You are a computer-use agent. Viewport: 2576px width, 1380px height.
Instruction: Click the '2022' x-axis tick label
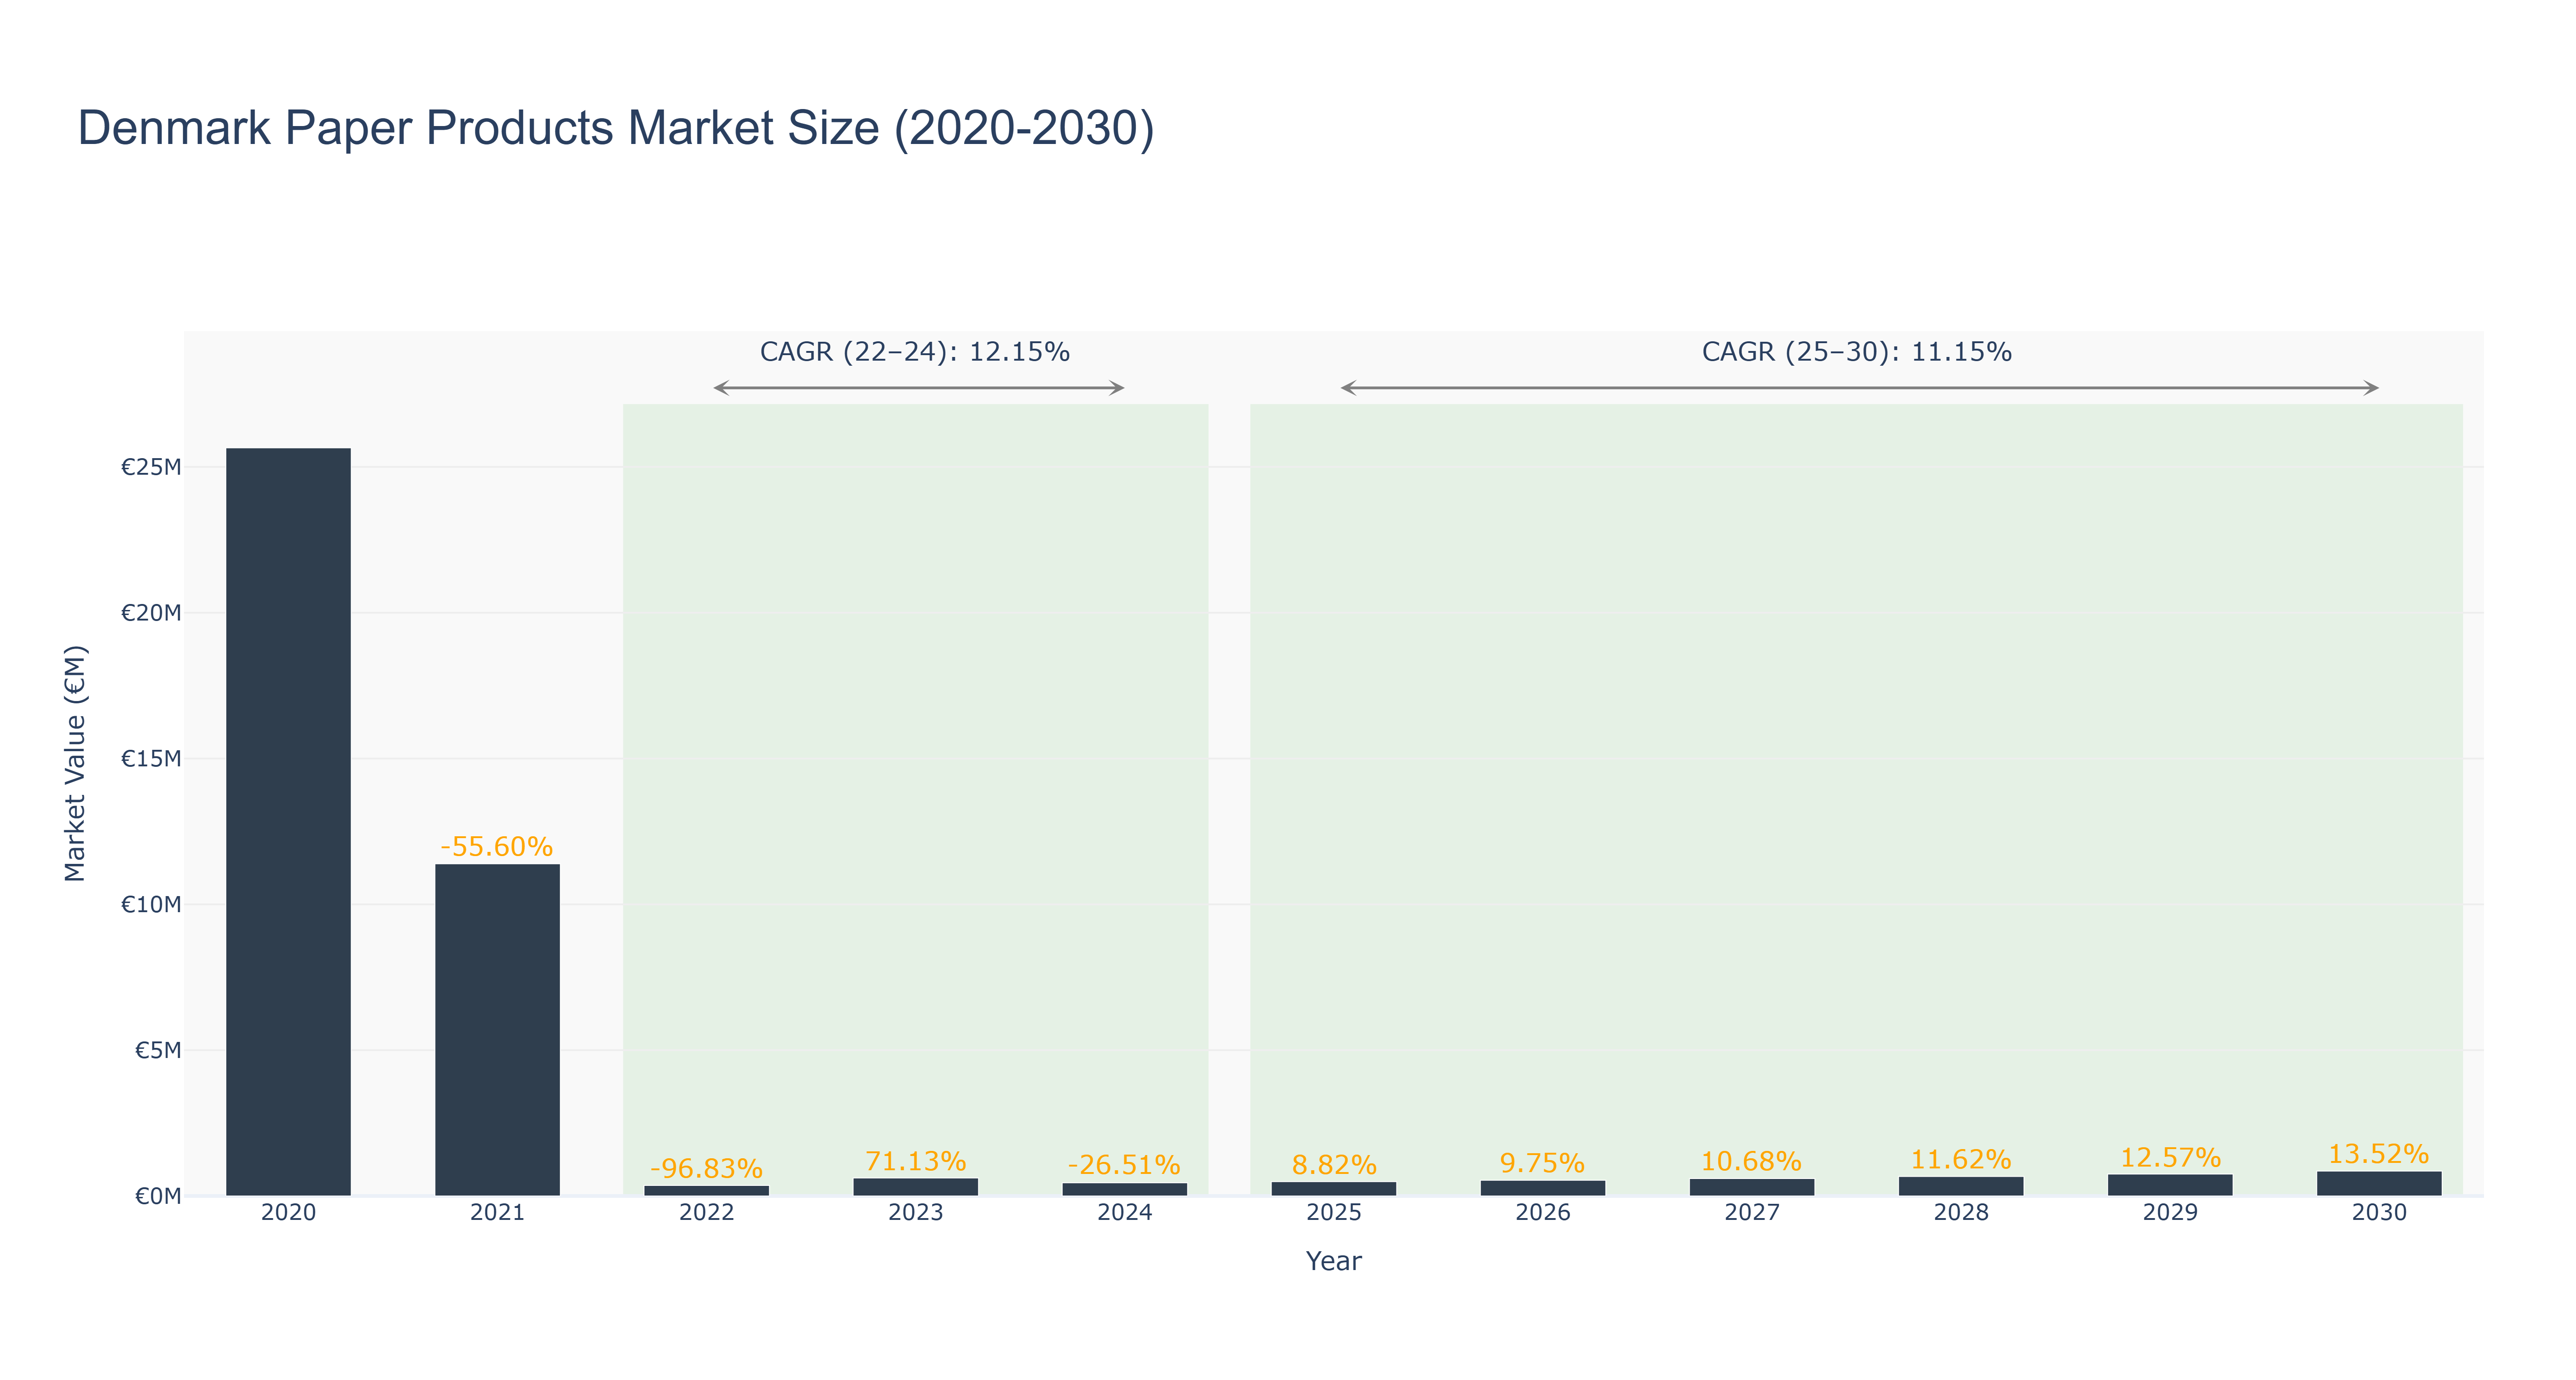tap(706, 1213)
